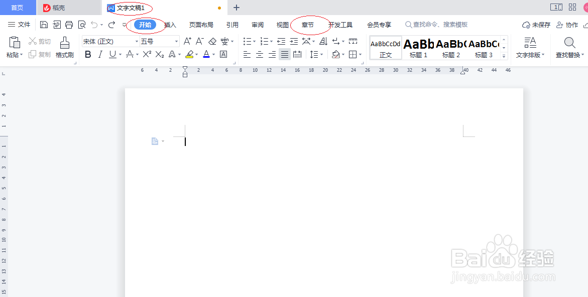Click the Print icon

coord(69,25)
